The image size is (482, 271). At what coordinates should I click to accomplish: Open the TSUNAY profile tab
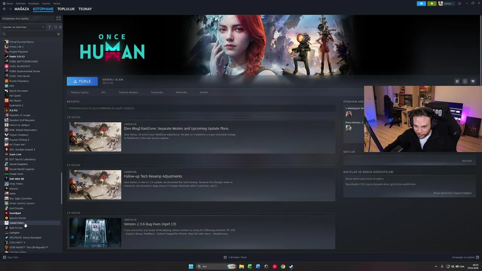coord(85,9)
